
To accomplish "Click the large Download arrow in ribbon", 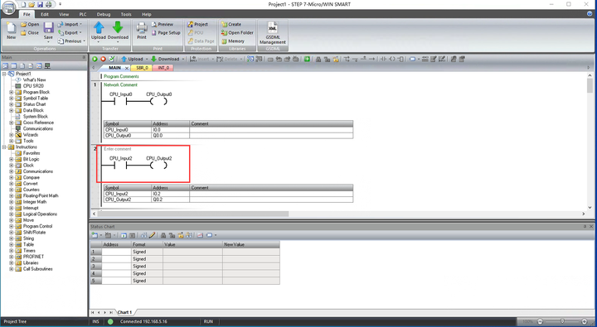I will click(x=118, y=30).
